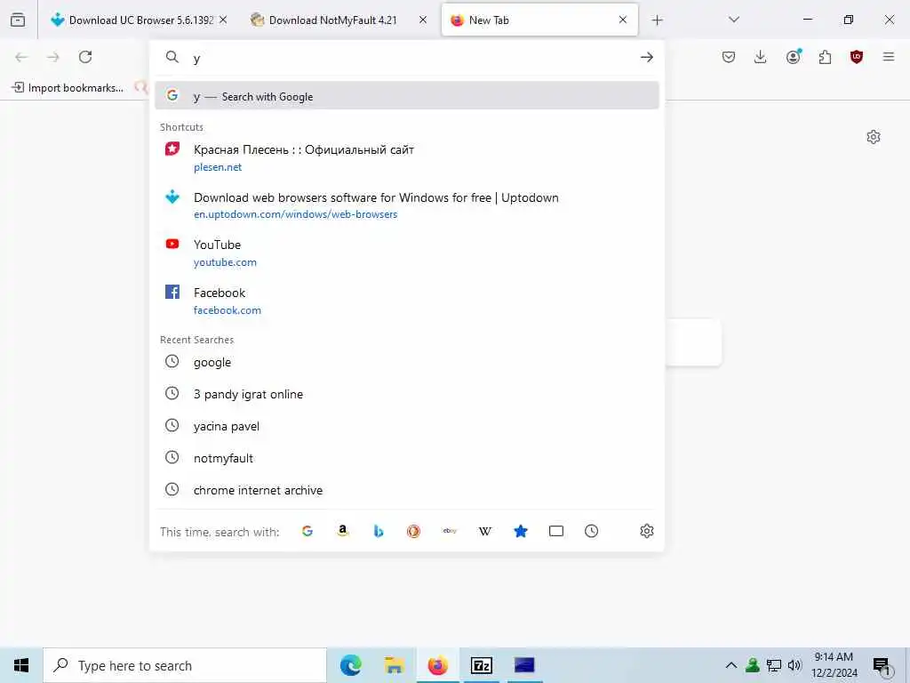Close the Download UC Browser tab
Screen dimensions: 910x683
(223, 20)
